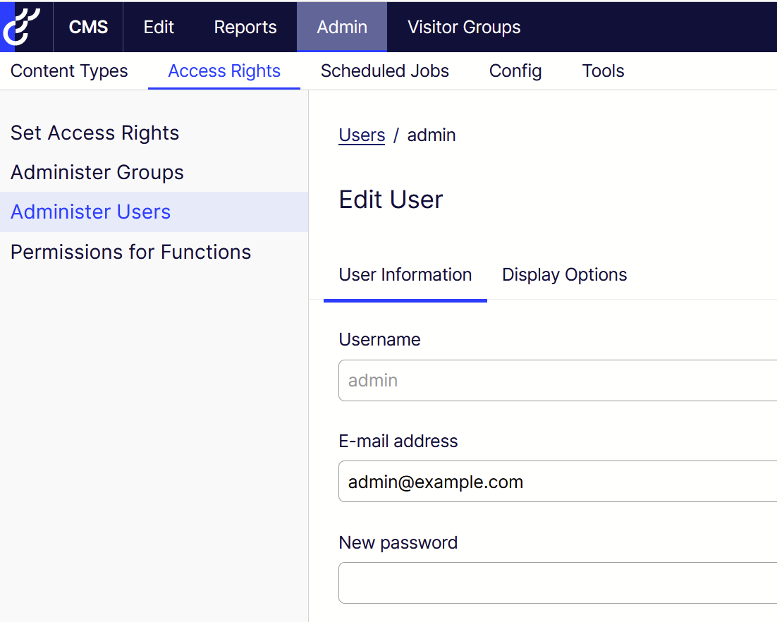Screen dimensions: 777x622
Task: Select the Admin top menu item
Action: click(342, 28)
